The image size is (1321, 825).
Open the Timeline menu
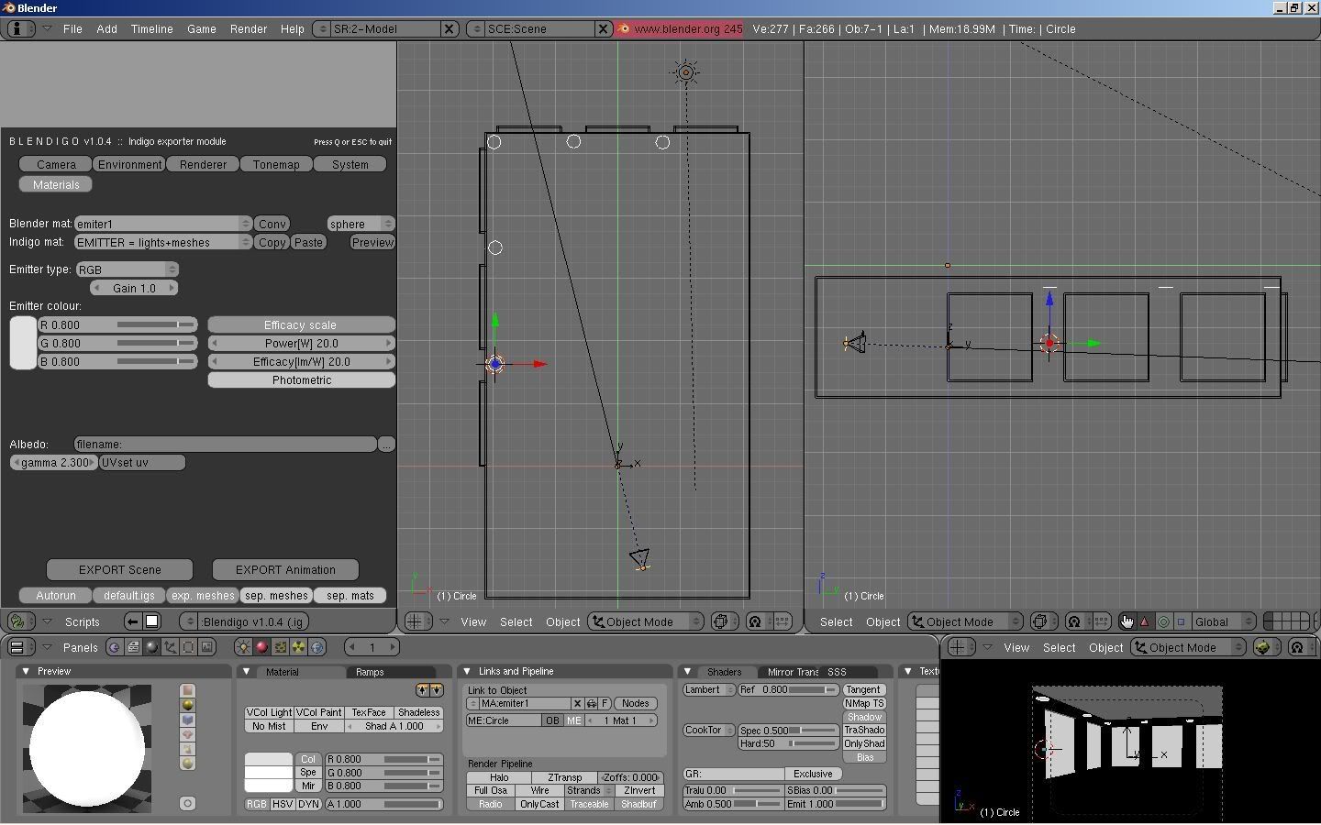[x=151, y=28]
